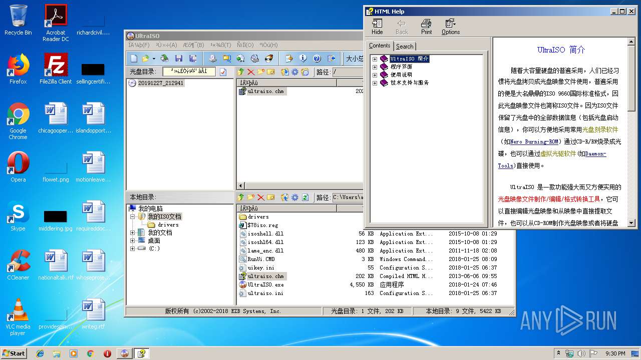The width and height of the screenshot is (641, 360).
Task: Select the 'drivers' folder in local tree
Action: pos(168,225)
